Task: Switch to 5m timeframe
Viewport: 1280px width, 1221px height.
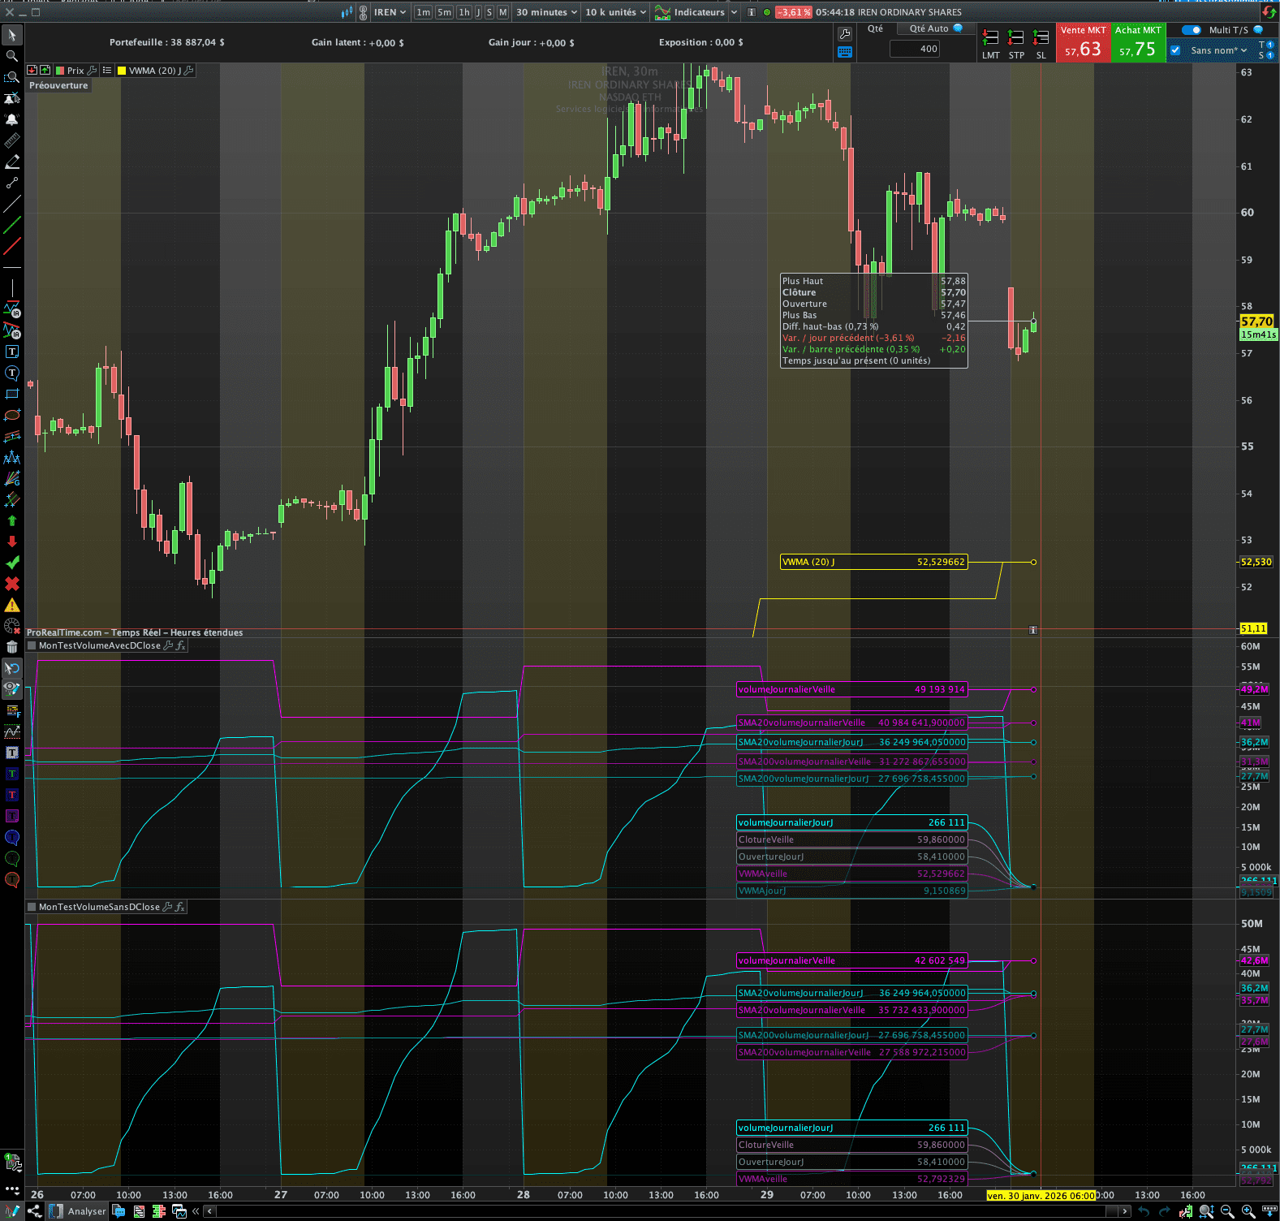Action: tap(444, 12)
